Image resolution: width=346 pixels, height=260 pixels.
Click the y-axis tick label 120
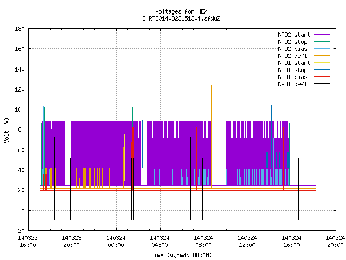tap(19, 89)
